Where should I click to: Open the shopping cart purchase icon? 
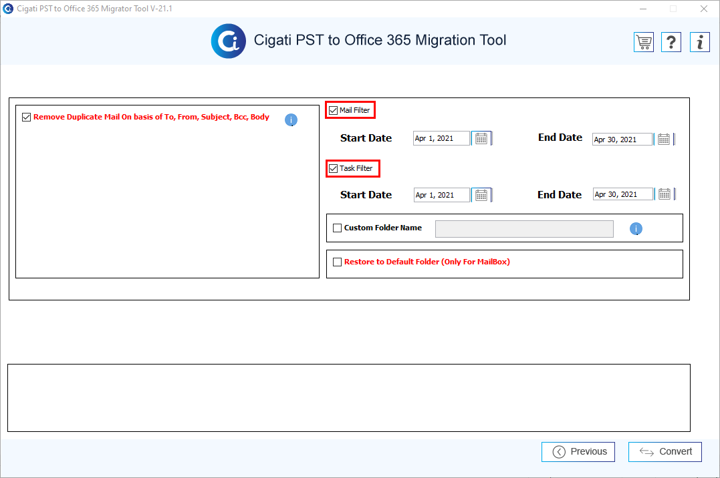643,42
